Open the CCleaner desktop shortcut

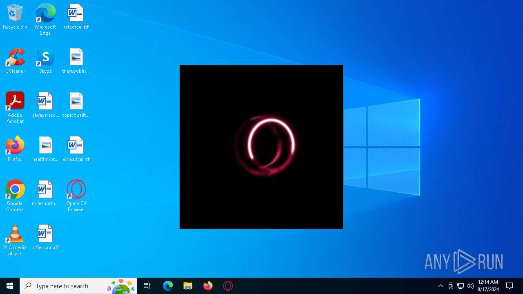[15, 61]
